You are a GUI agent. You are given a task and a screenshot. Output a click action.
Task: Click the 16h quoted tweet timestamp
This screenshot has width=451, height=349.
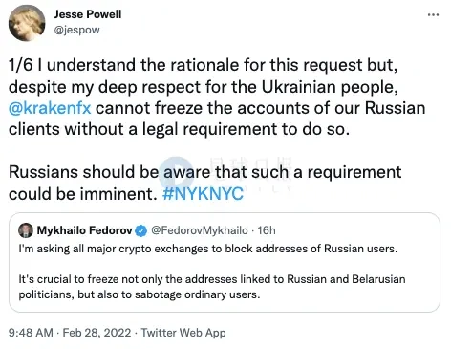pyautogui.click(x=267, y=230)
